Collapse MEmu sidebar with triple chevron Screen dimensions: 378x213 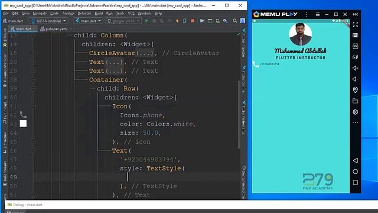tap(356, 14)
